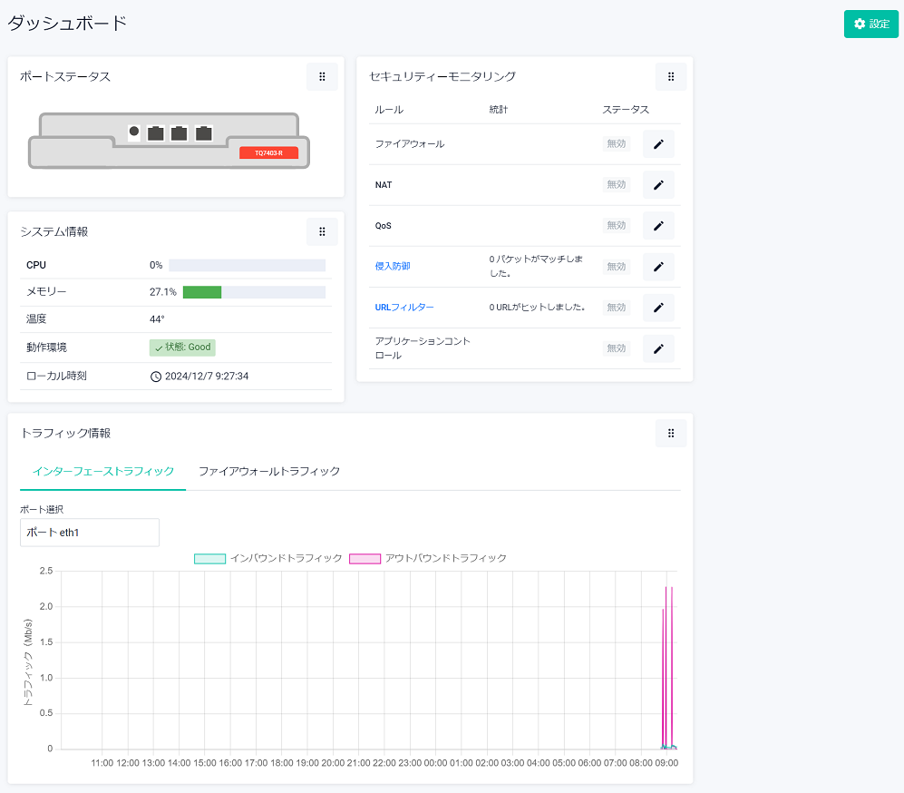Edit アプリケーションコントロール via pencil icon
The height and width of the screenshot is (793, 904).
point(658,348)
